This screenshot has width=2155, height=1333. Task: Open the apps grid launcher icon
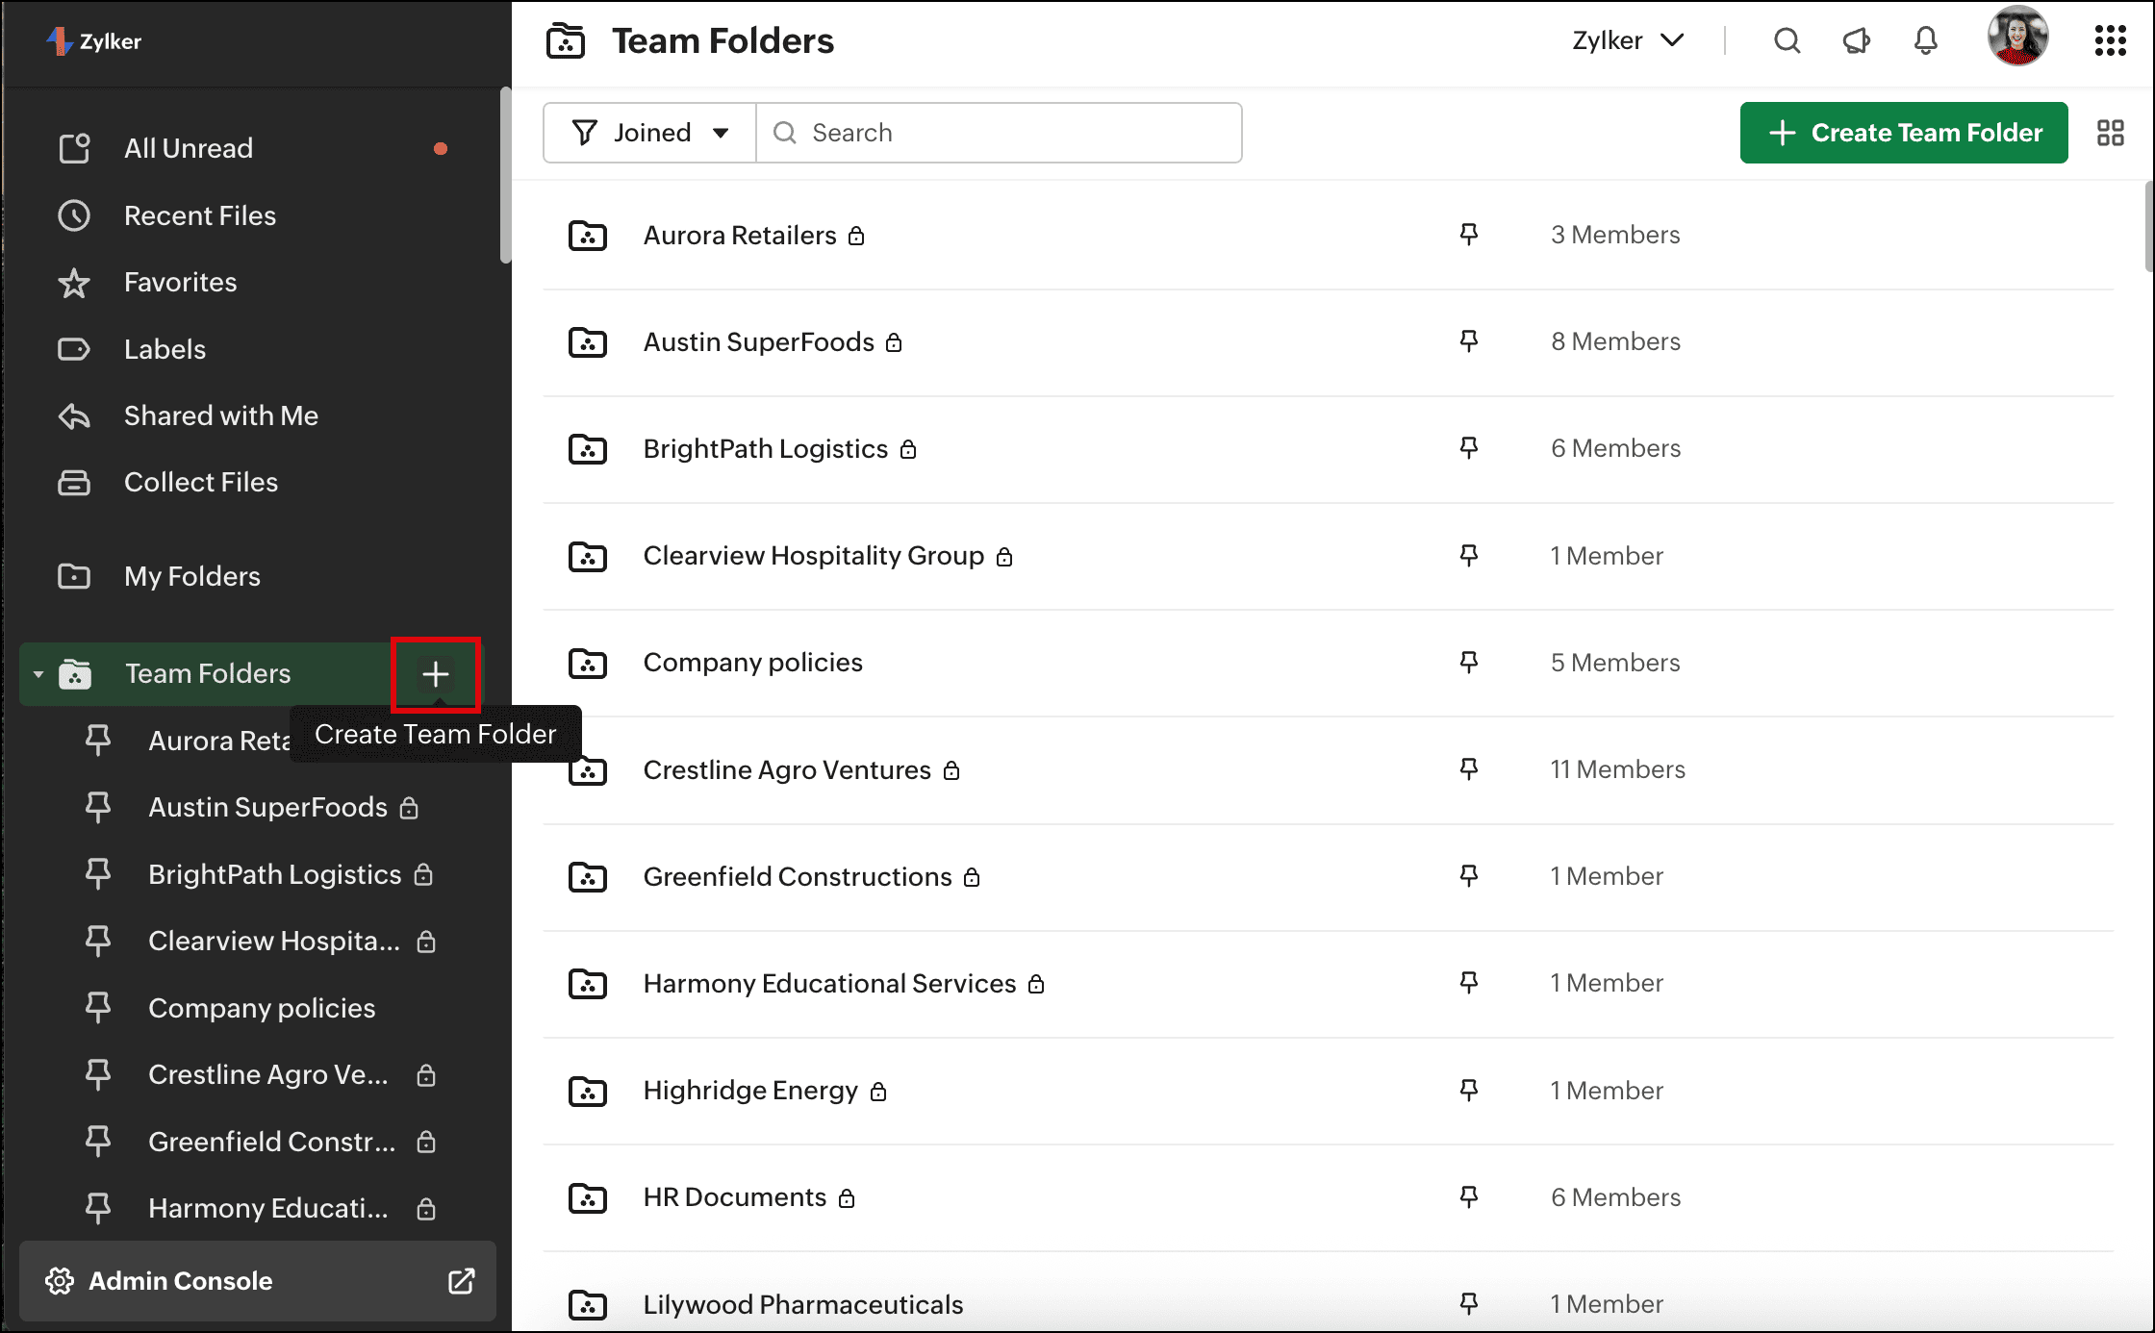pyautogui.click(x=2110, y=40)
